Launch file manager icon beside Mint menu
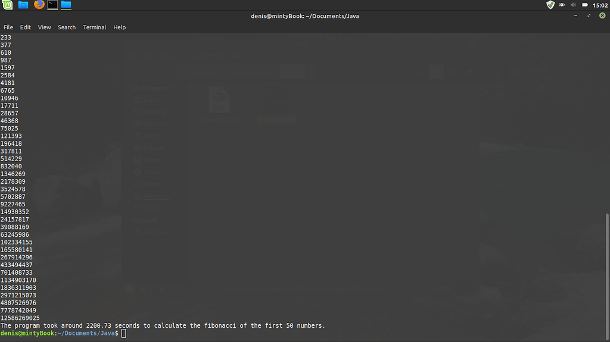The height and width of the screenshot is (342, 610). [23, 5]
